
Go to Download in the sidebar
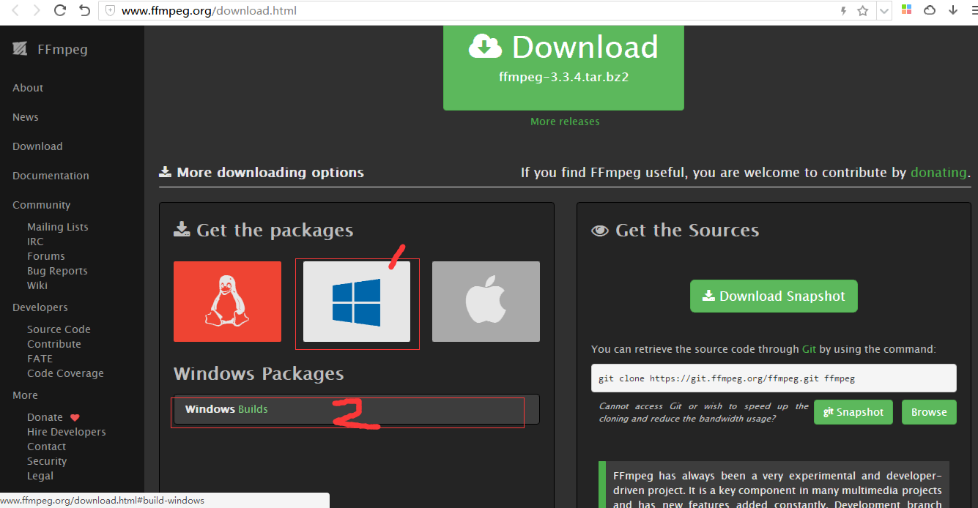(37, 146)
